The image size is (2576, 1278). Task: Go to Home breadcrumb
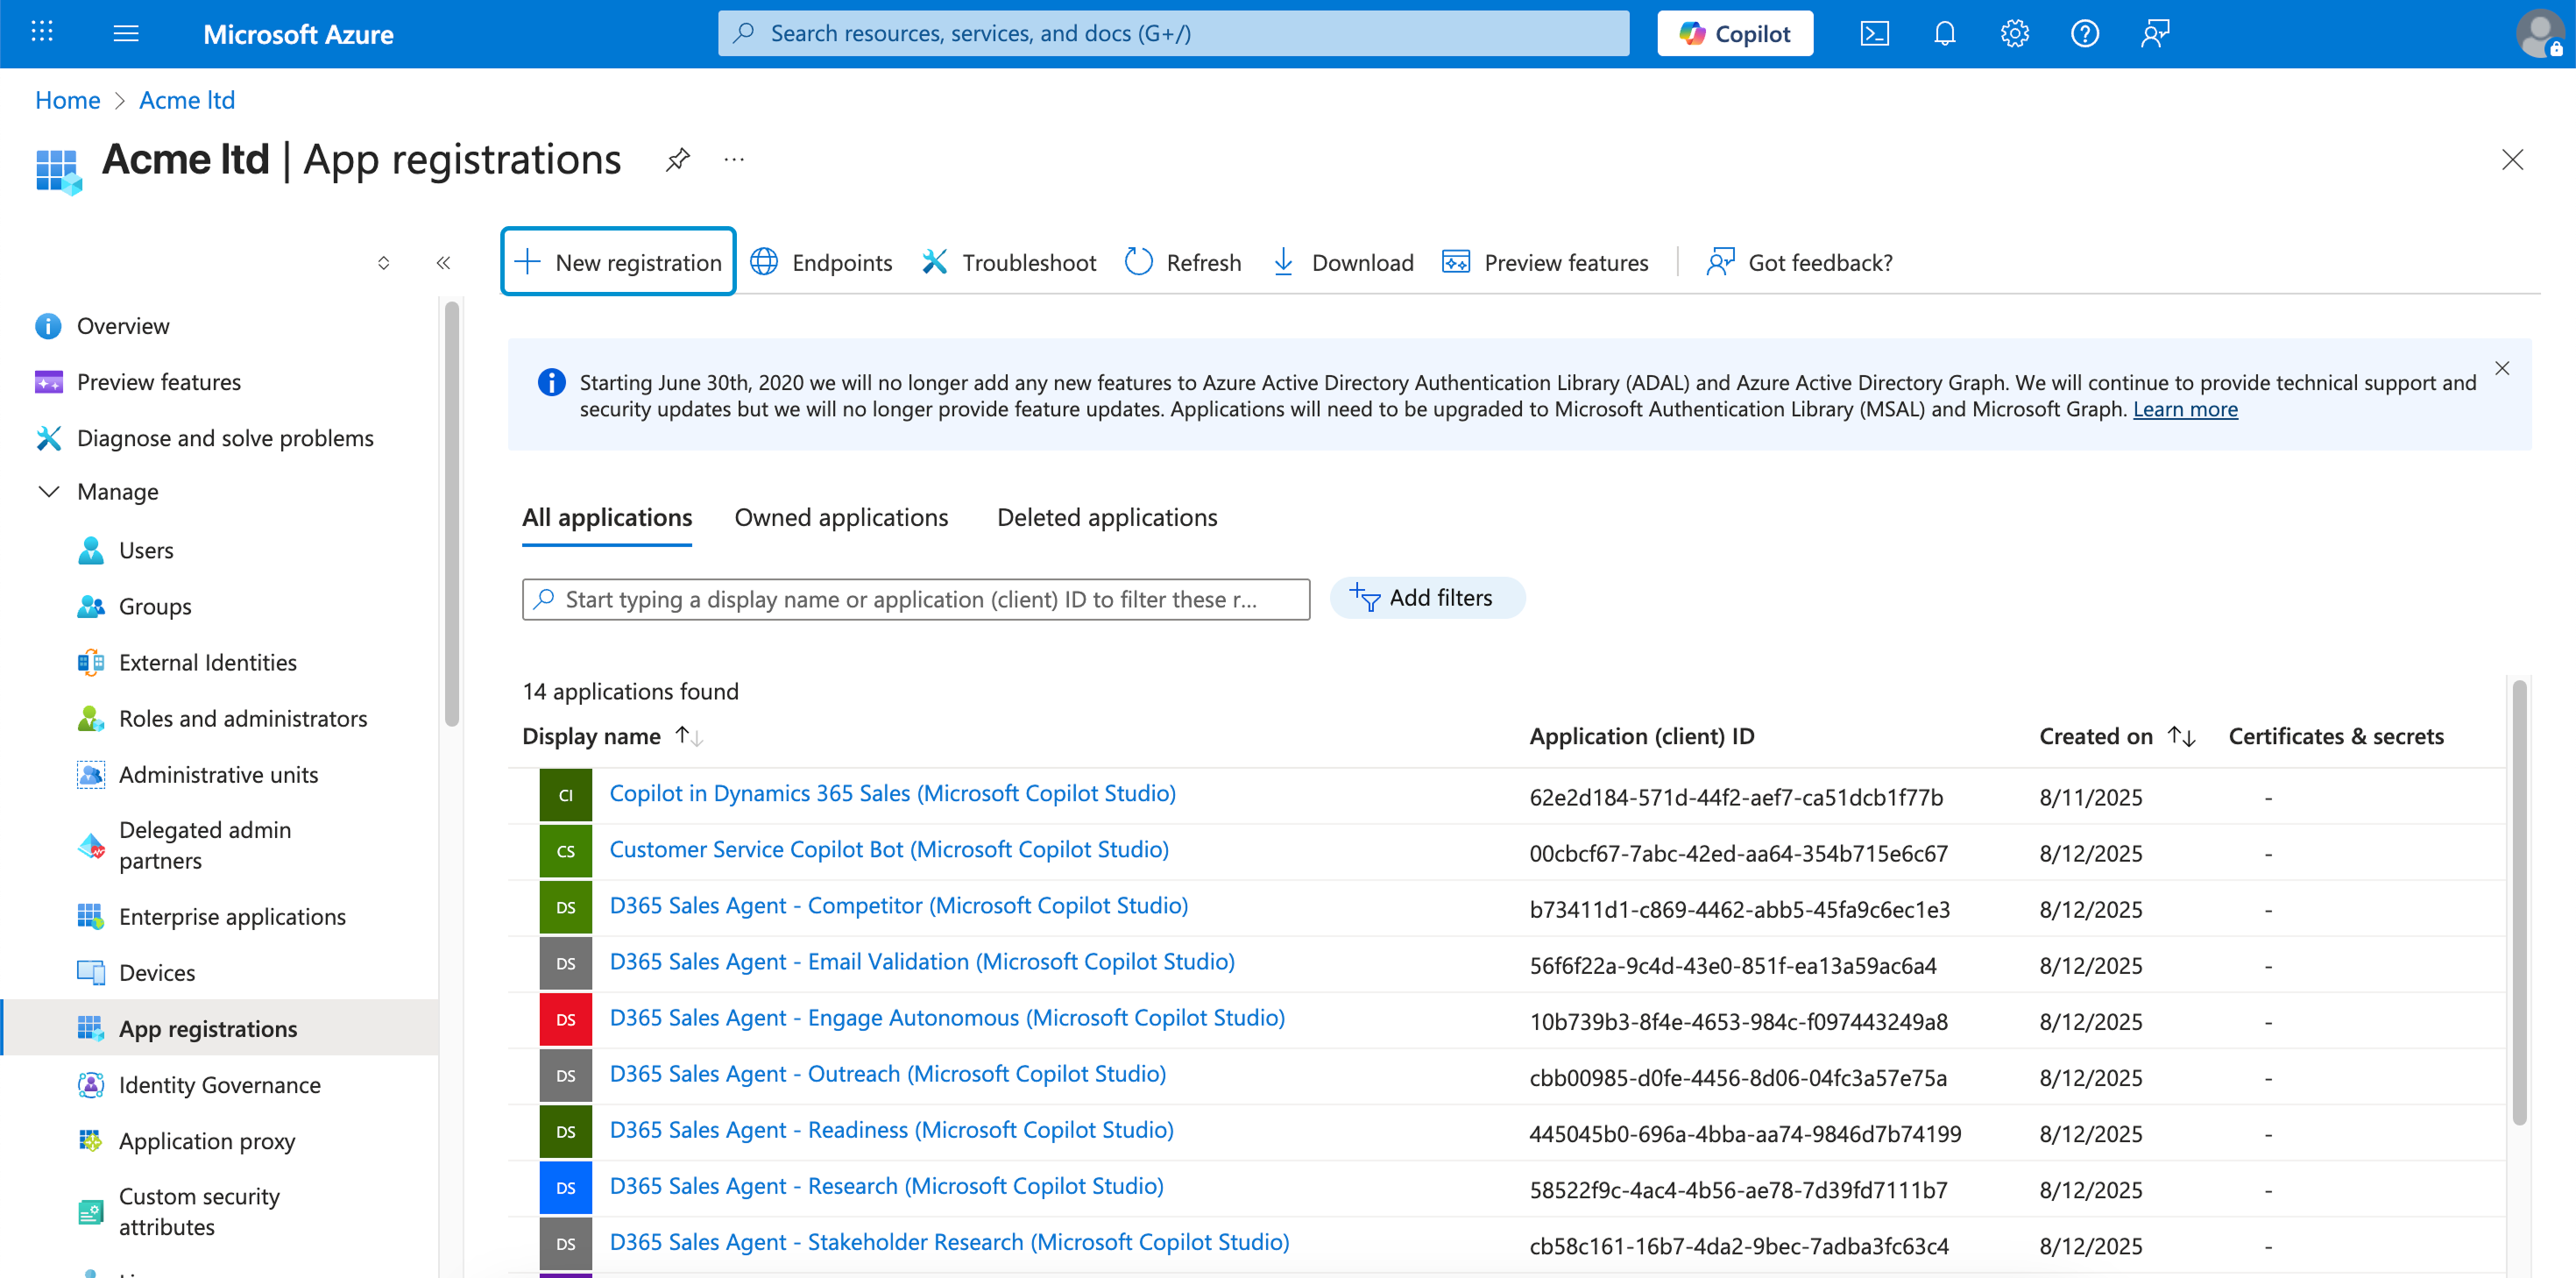[x=67, y=100]
